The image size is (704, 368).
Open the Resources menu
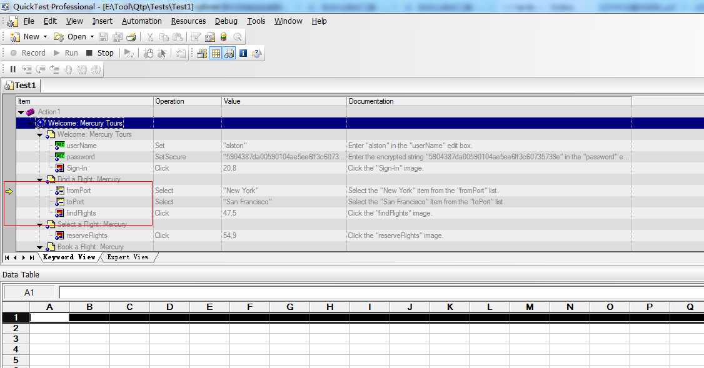[188, 21]
